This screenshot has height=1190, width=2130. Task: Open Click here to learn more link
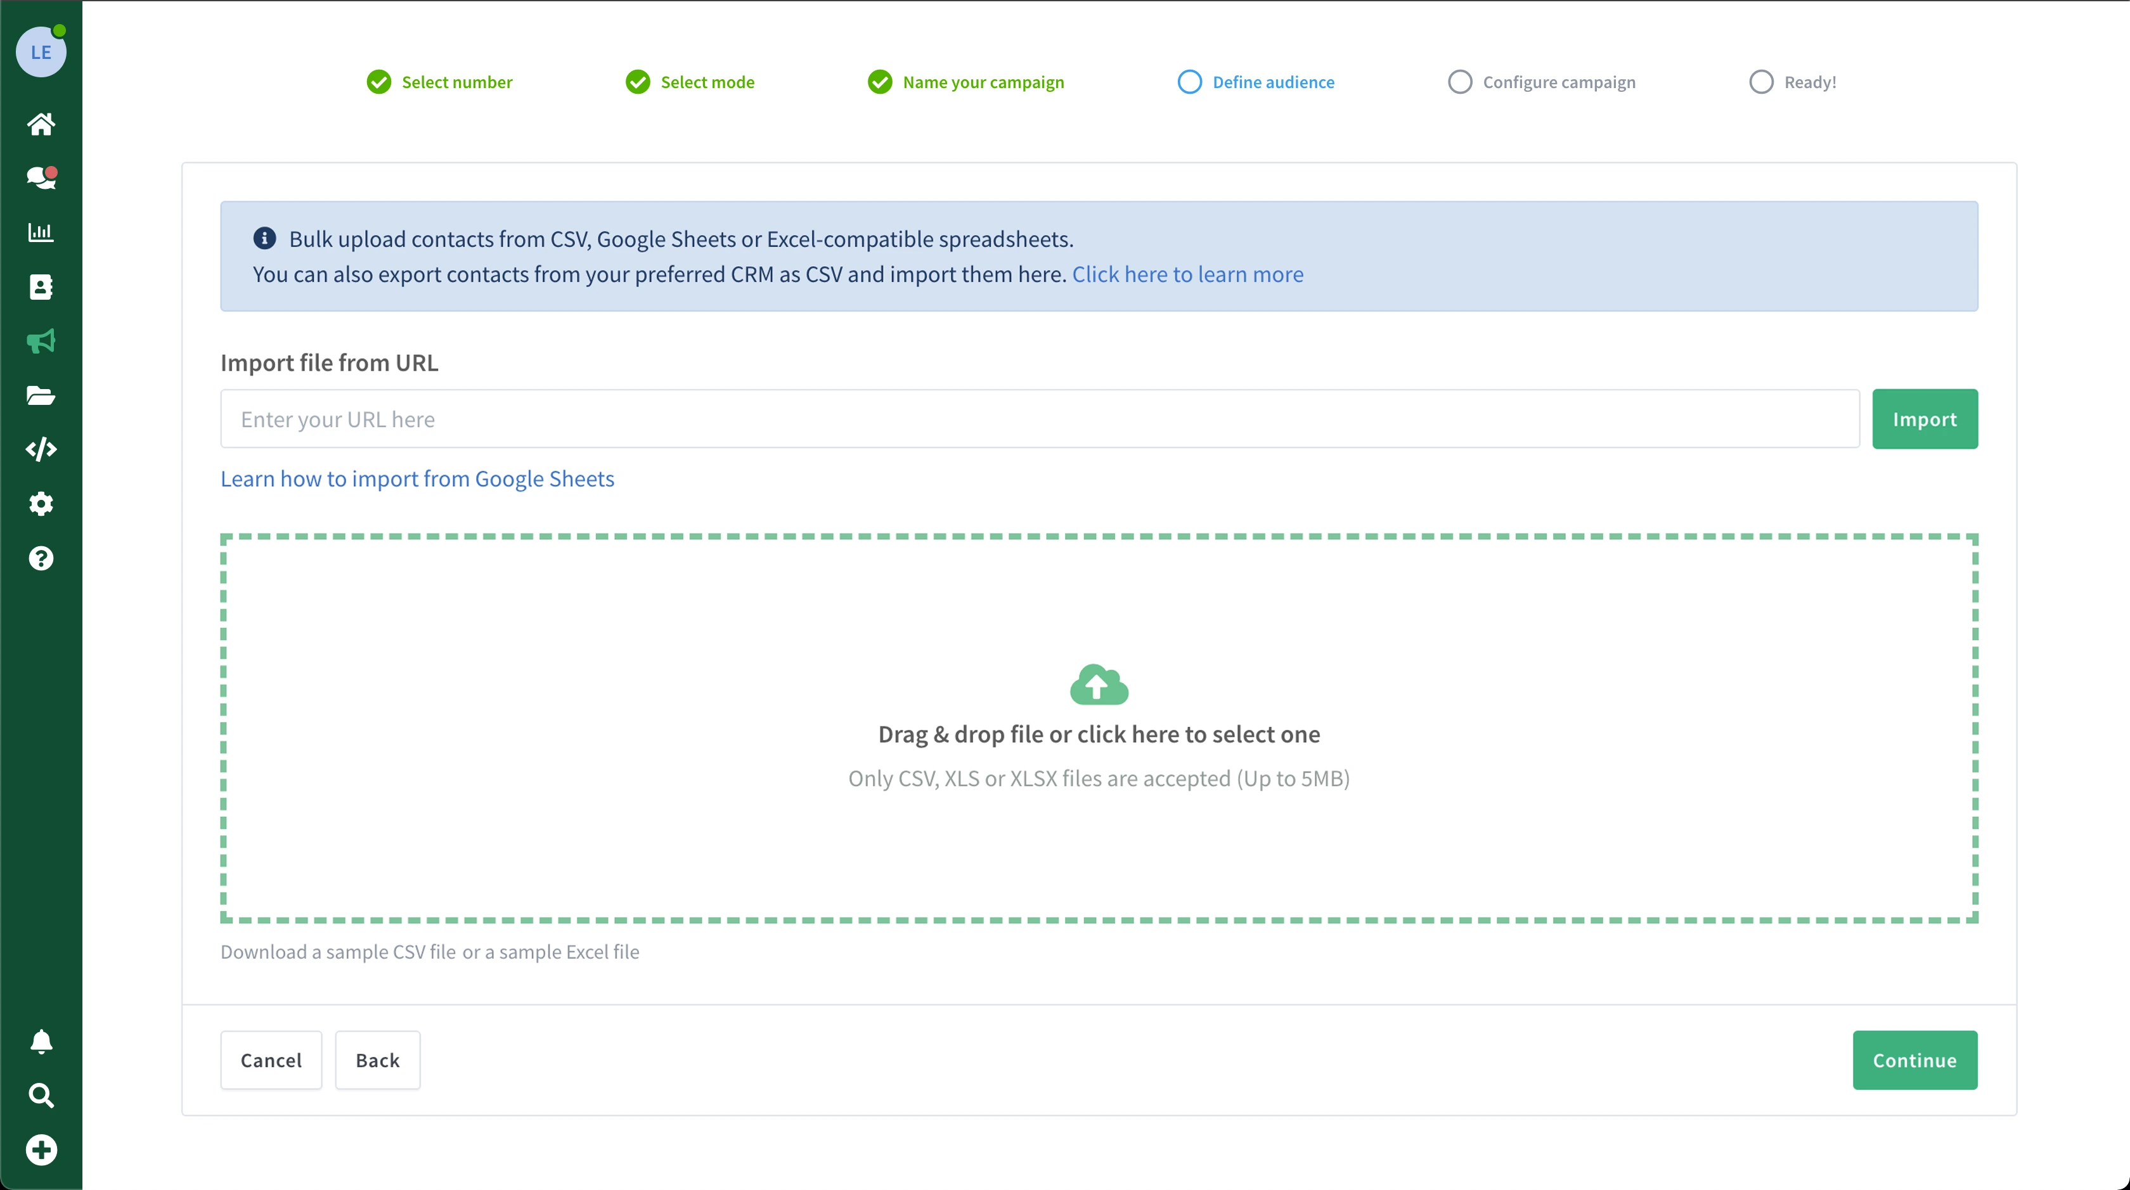pyautogui.click(x=1187, y=274)
